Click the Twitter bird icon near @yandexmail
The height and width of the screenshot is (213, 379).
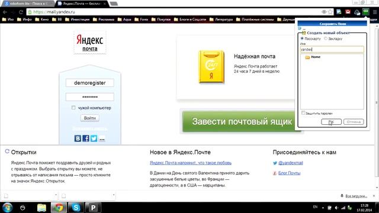pyautogui.click(x=275, y=163)
